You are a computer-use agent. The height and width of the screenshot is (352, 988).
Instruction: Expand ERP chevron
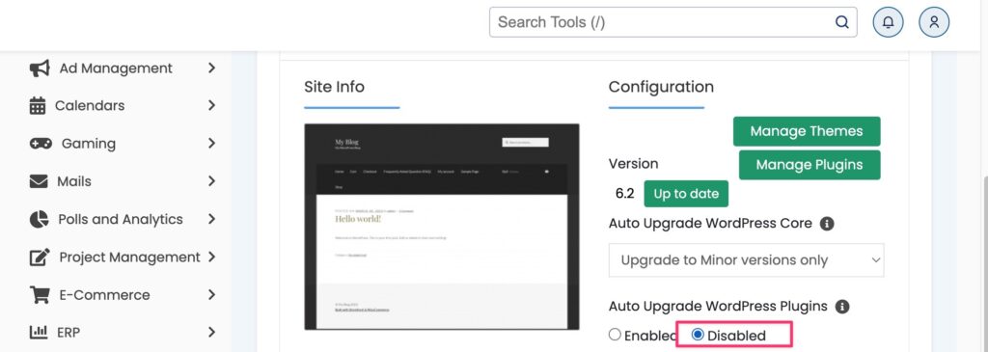point(211,332)
